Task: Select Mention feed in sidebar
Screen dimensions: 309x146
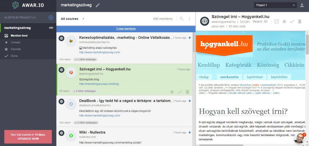Action: 28,36
